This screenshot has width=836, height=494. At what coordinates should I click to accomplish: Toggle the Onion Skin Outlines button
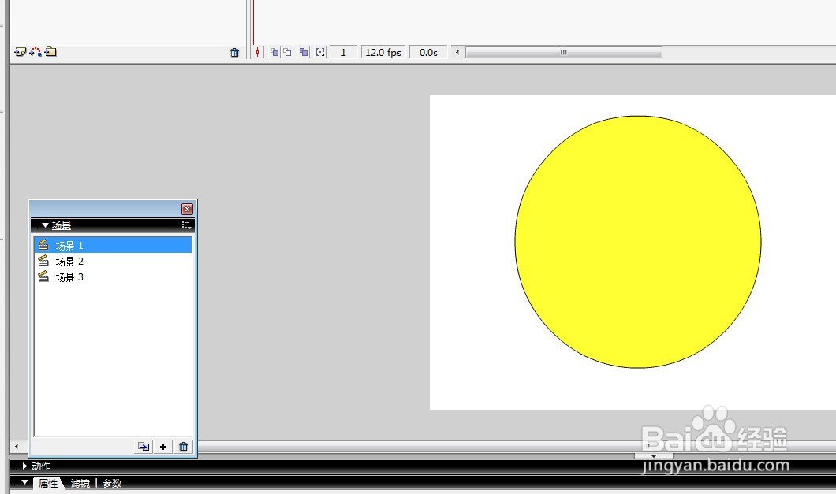[x=287, y=52]
